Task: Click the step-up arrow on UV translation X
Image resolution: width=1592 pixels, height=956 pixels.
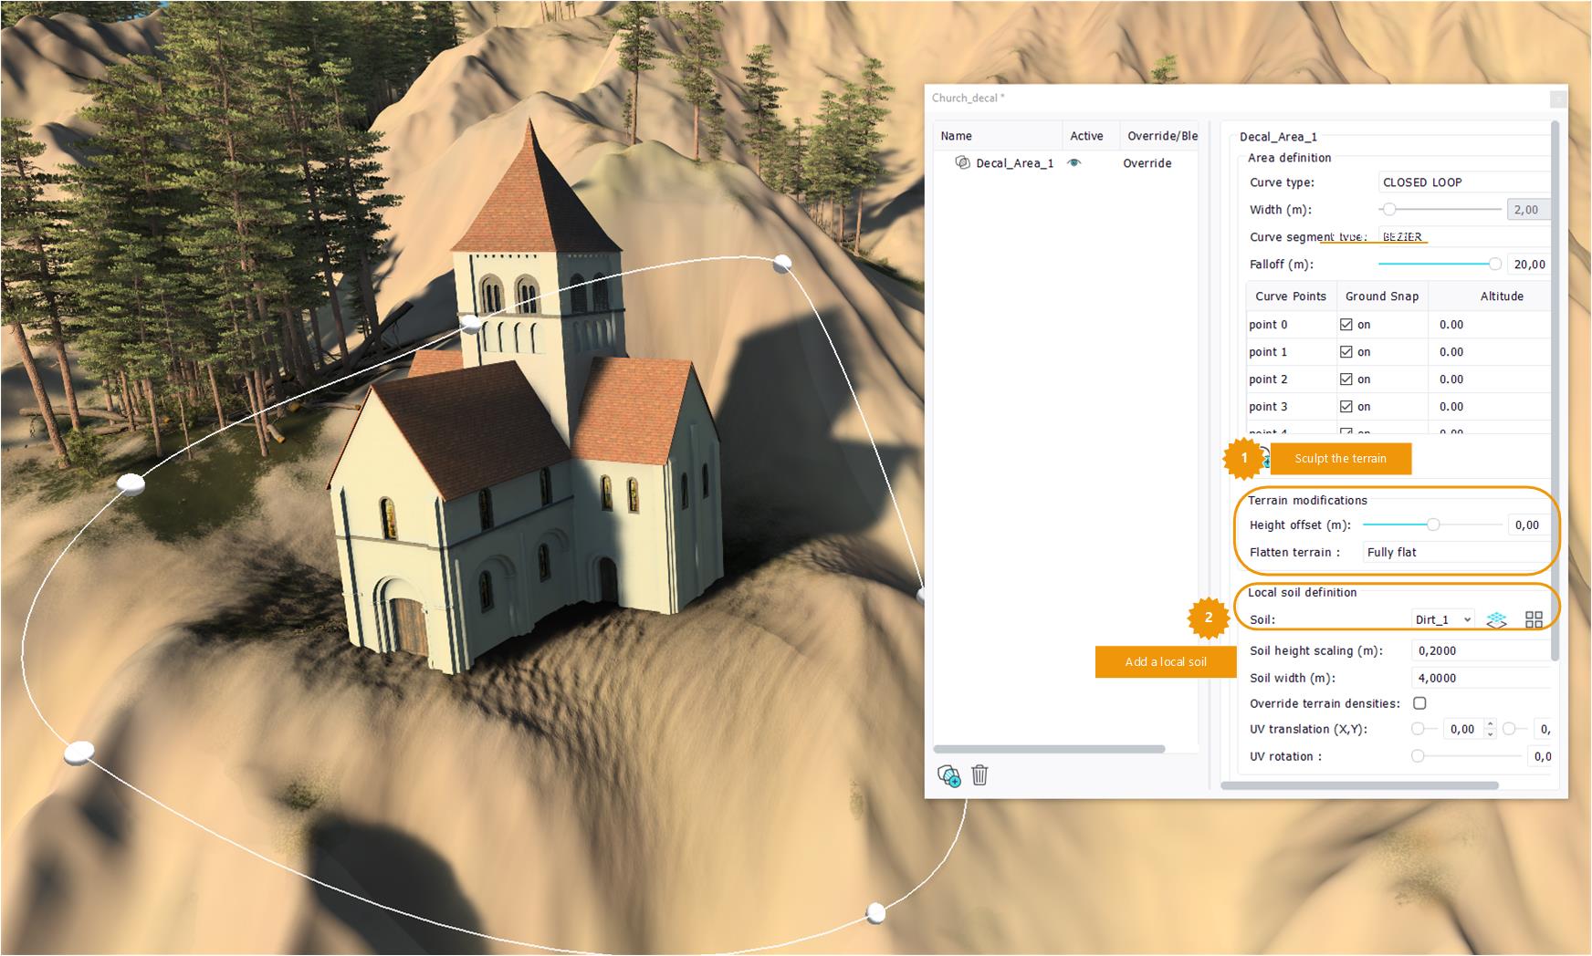Action: tap(1490, 724)
